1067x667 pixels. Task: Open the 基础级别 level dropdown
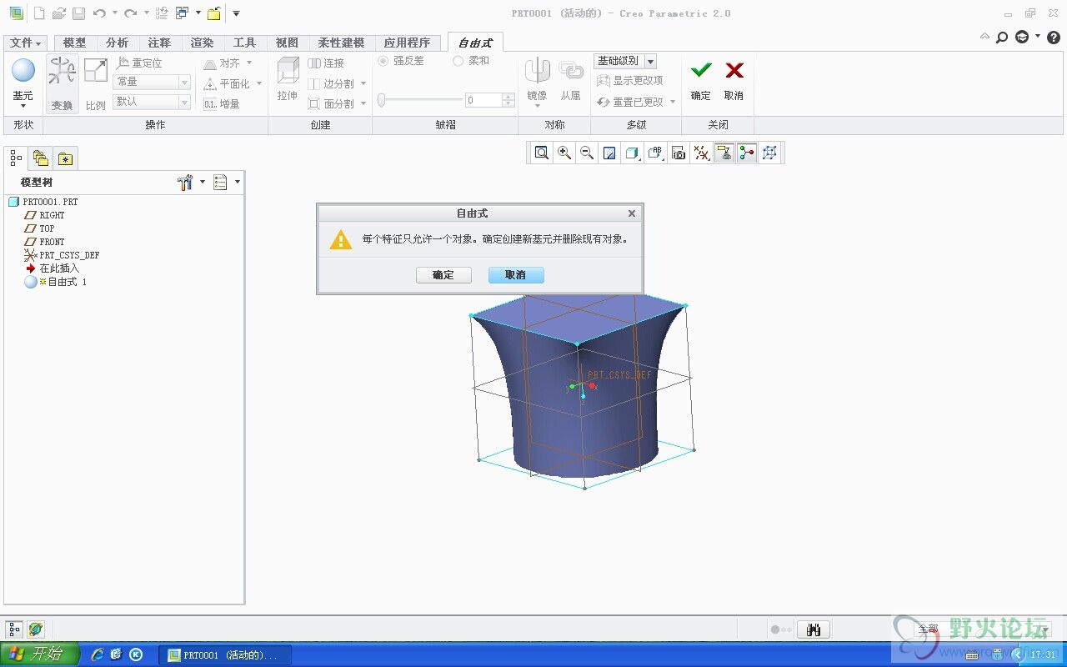[x=625, y=61]
